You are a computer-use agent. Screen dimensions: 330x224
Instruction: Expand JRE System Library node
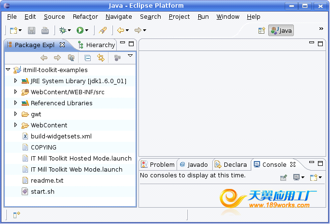pos(15,81)
